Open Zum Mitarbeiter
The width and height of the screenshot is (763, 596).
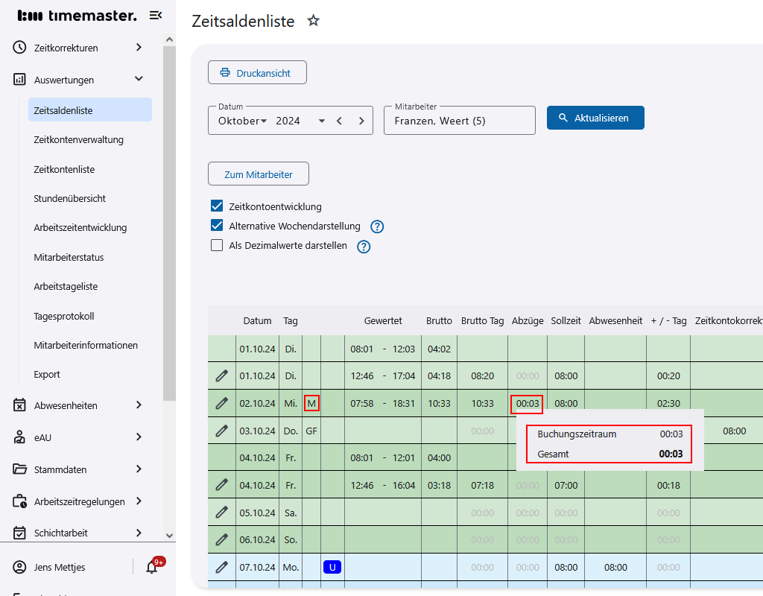(258, 174)
